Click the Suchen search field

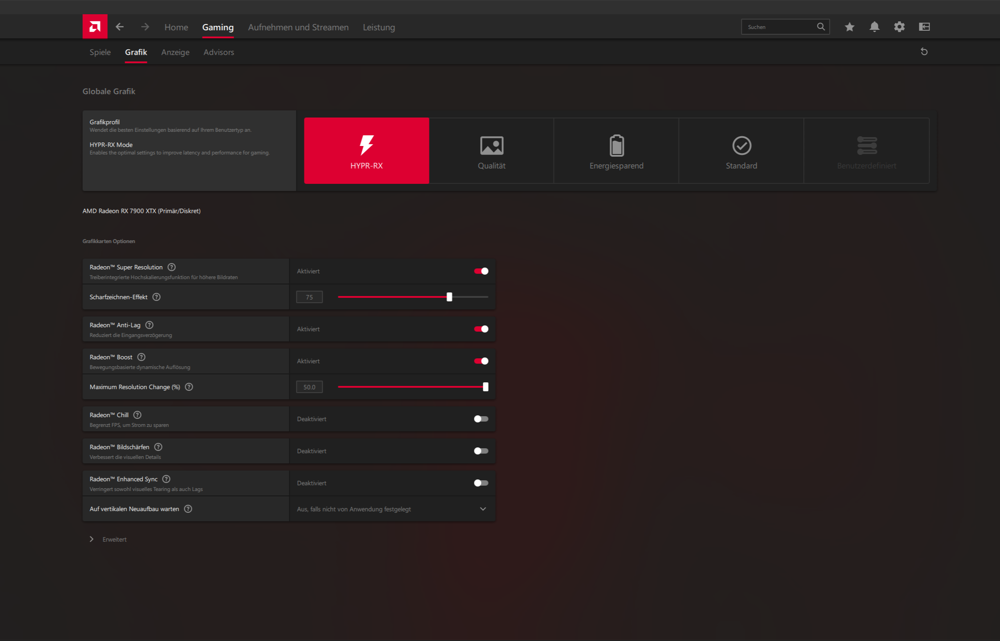click(x=779, y=27)
